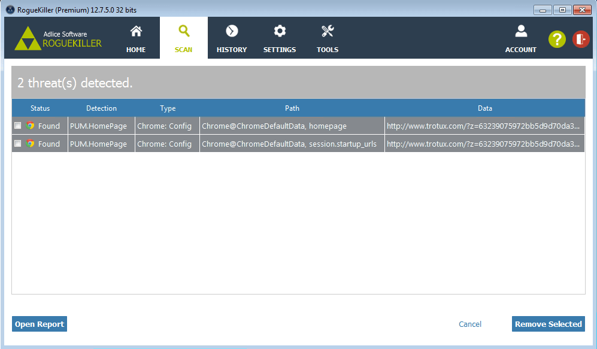The image size is (597, 349).
Task: Click the Data column header
Action: pyautogui.click(x=484, y=108)
